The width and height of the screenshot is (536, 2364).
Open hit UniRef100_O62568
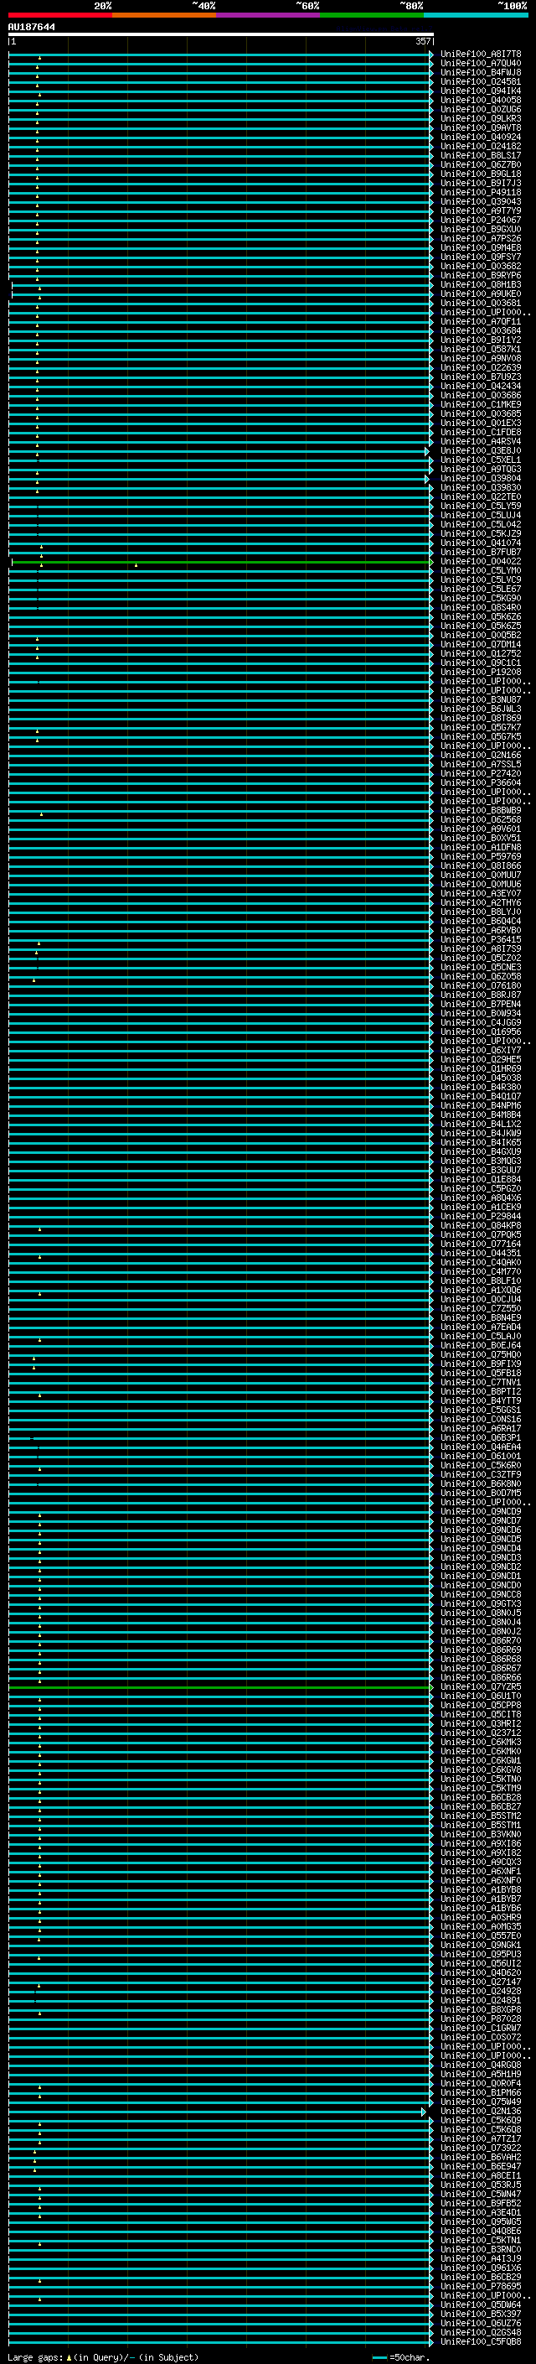(x=480, y=820)
